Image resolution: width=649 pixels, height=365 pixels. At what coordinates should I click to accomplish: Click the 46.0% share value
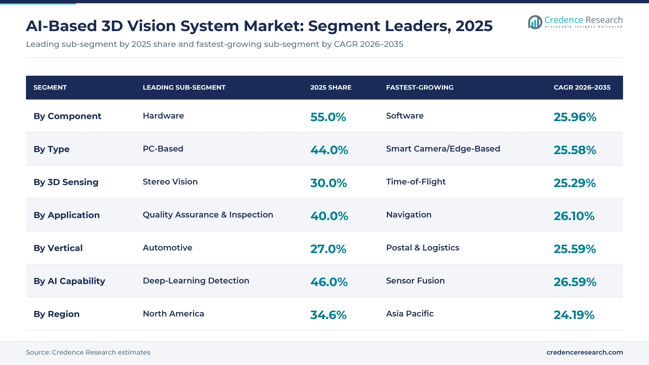(x=329, y=282)
